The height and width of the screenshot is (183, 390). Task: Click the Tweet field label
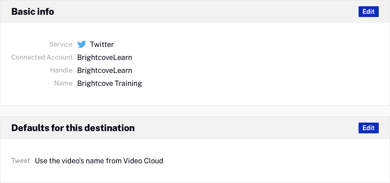(x=21, y=161)
